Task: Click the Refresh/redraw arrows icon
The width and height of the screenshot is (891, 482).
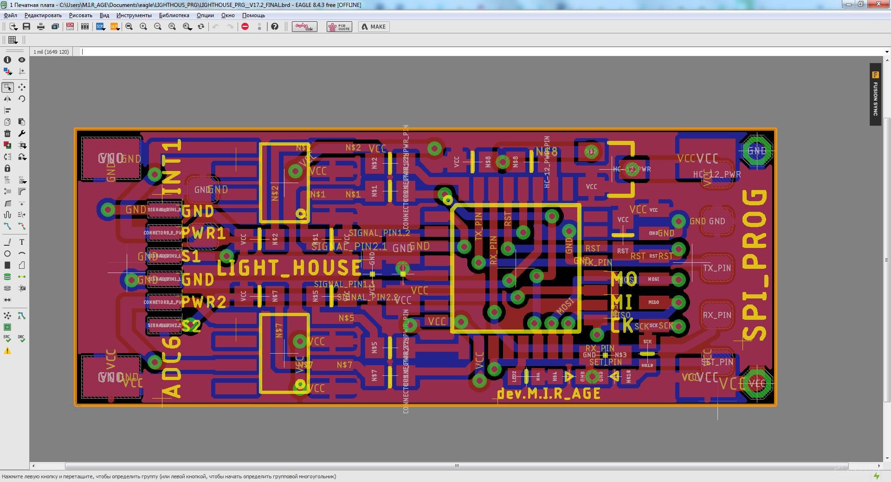Action: (x=201, y=27)
